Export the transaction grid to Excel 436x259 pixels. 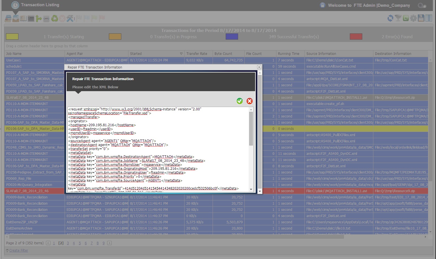click(406, 18)
